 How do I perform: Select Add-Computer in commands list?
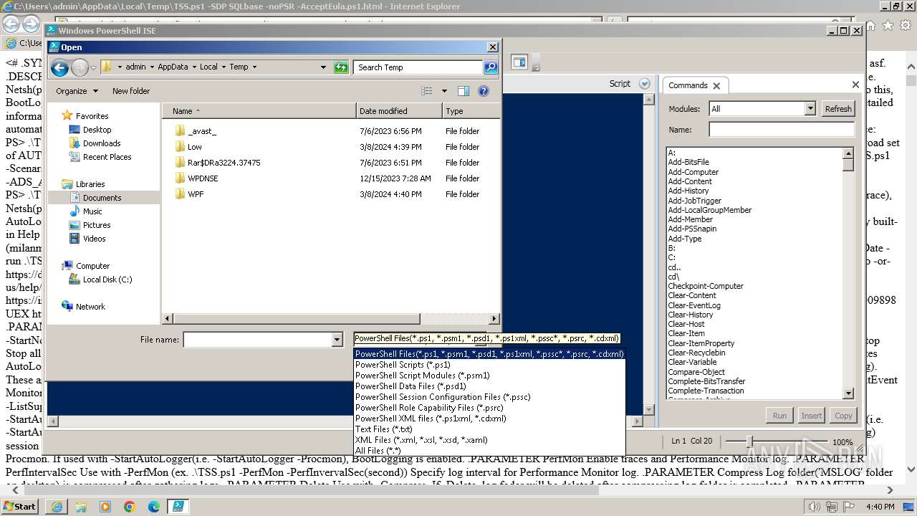pyautogui.click(x=693, y=172)
